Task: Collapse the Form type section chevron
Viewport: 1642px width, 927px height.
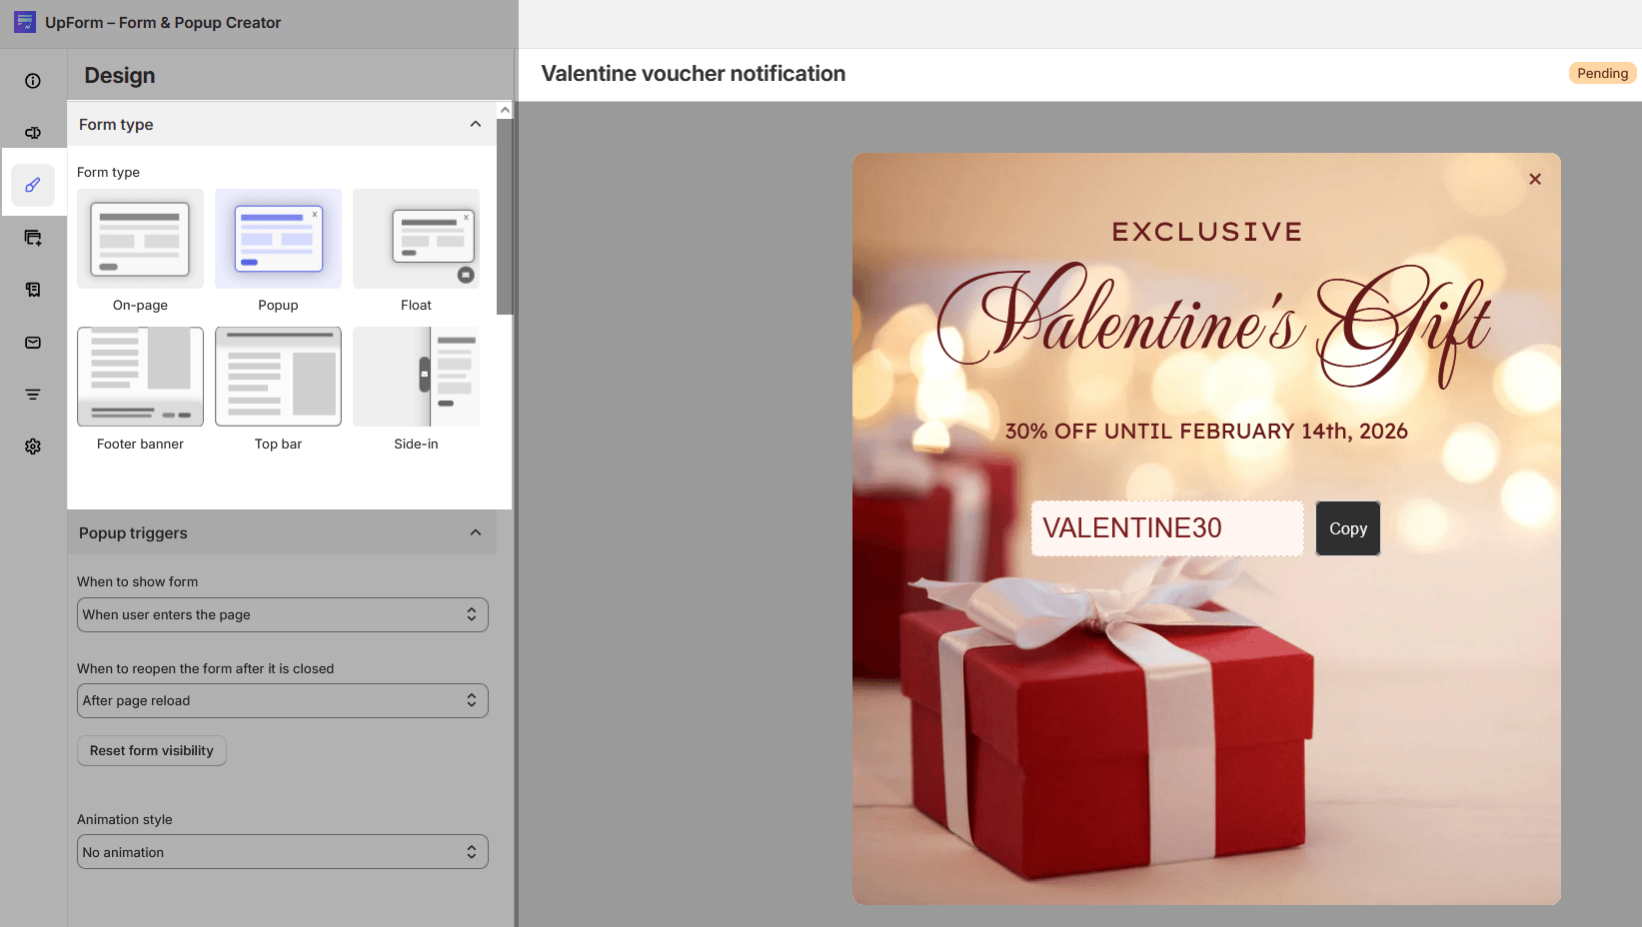Action: (476, 124)
